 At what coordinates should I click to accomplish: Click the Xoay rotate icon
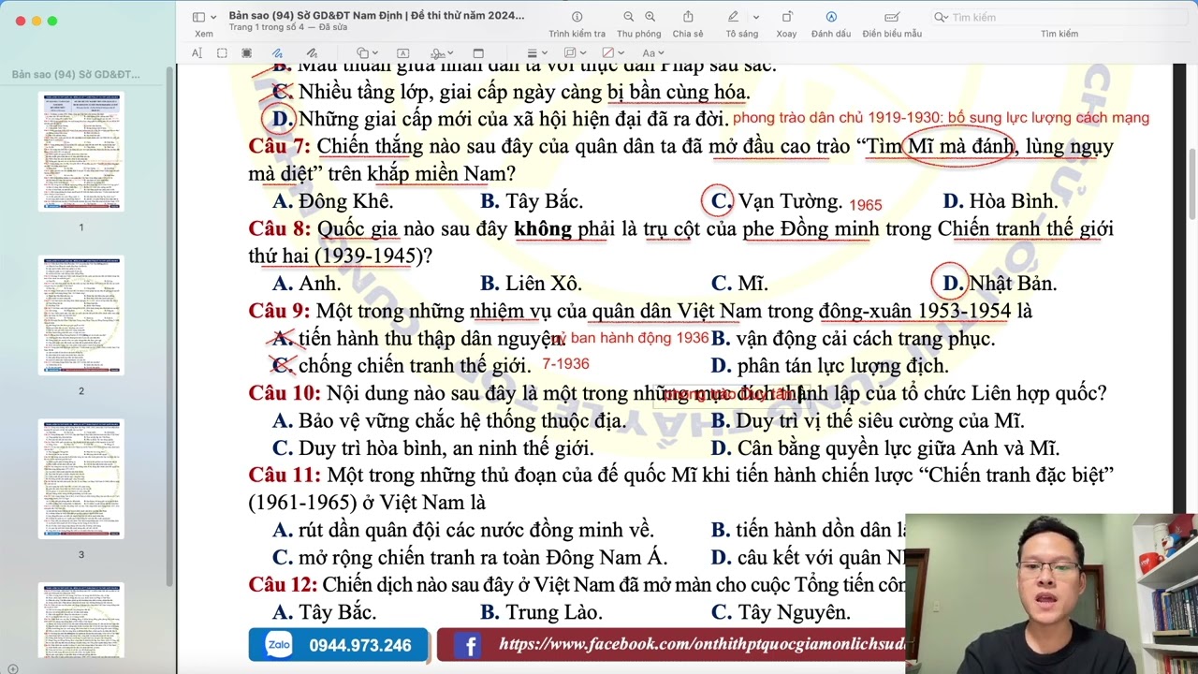pos(786,17)
